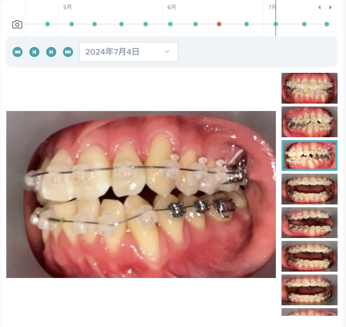Open the first thumbnail, frontal closed-bite view
The image size is (346, 327).
coord(310,88)
